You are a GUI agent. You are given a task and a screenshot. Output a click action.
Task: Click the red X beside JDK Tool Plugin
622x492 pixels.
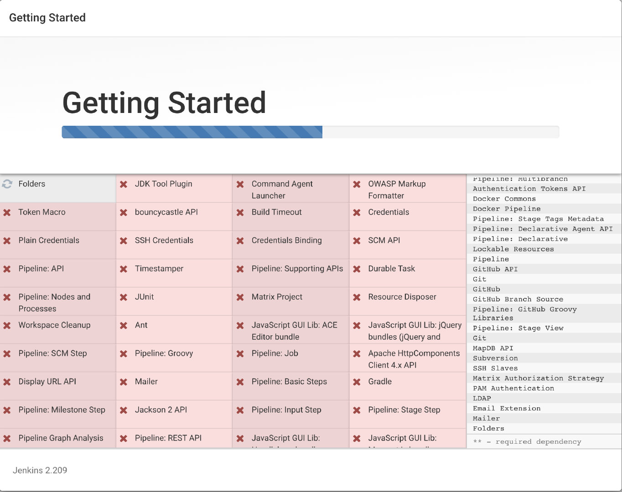(x=124, y=184)
